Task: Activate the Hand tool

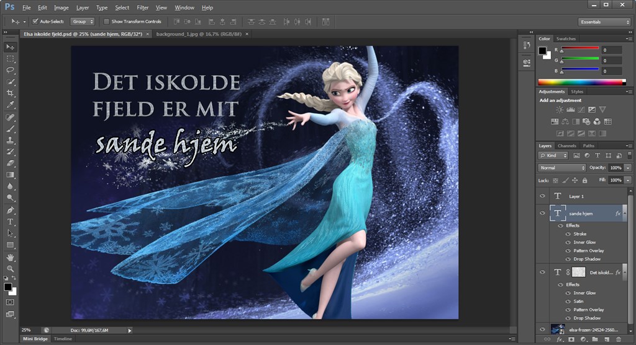Action: tap(10, 257)
